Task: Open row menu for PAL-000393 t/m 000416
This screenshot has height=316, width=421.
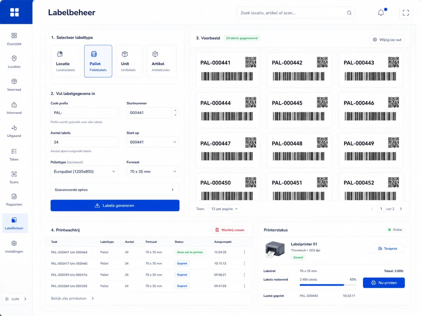Action: click(244, 275)
